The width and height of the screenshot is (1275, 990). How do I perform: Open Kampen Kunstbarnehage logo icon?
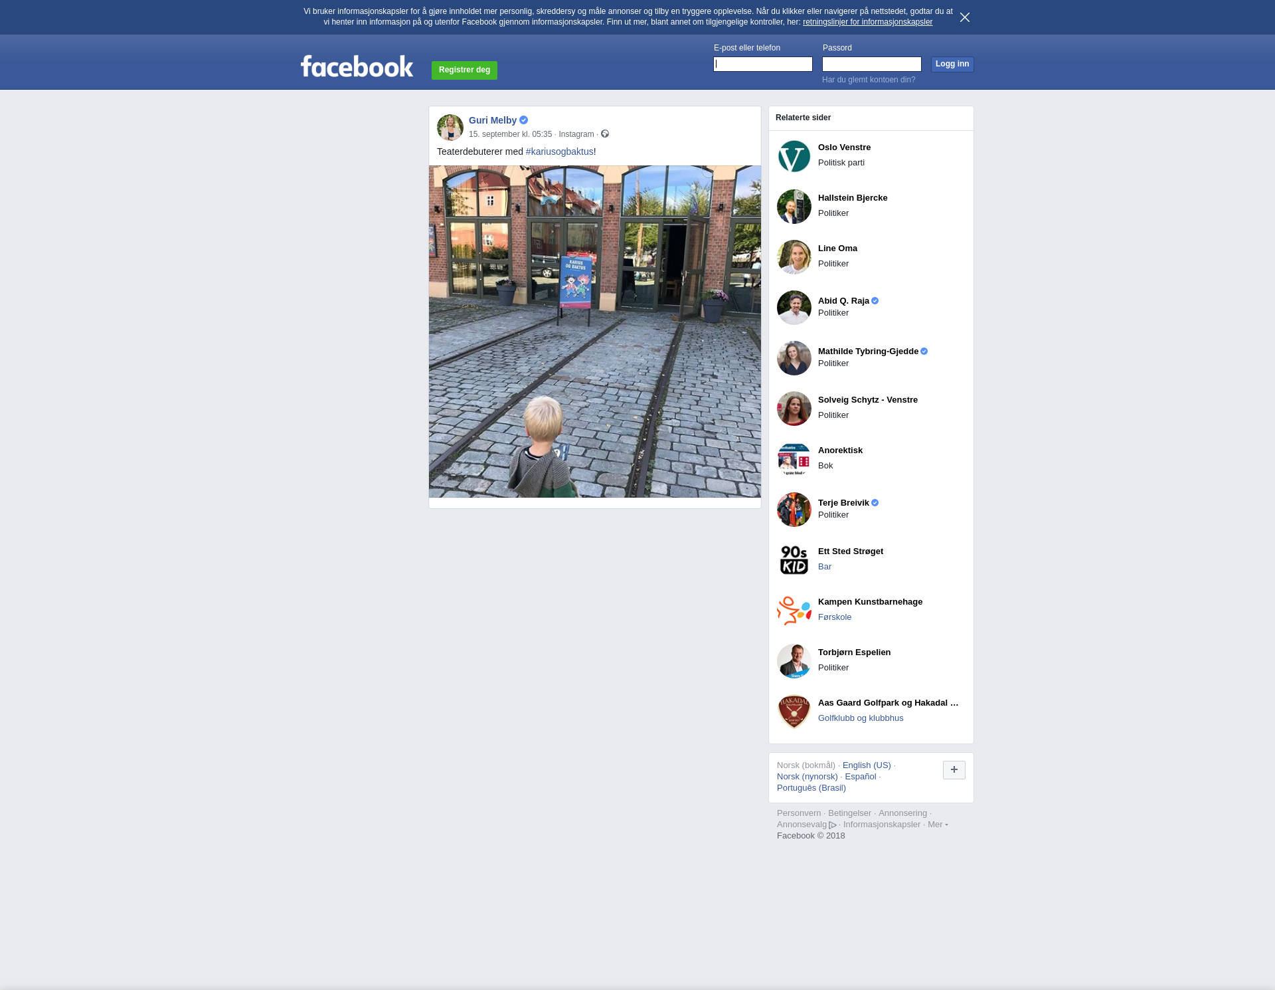point(794,611)
